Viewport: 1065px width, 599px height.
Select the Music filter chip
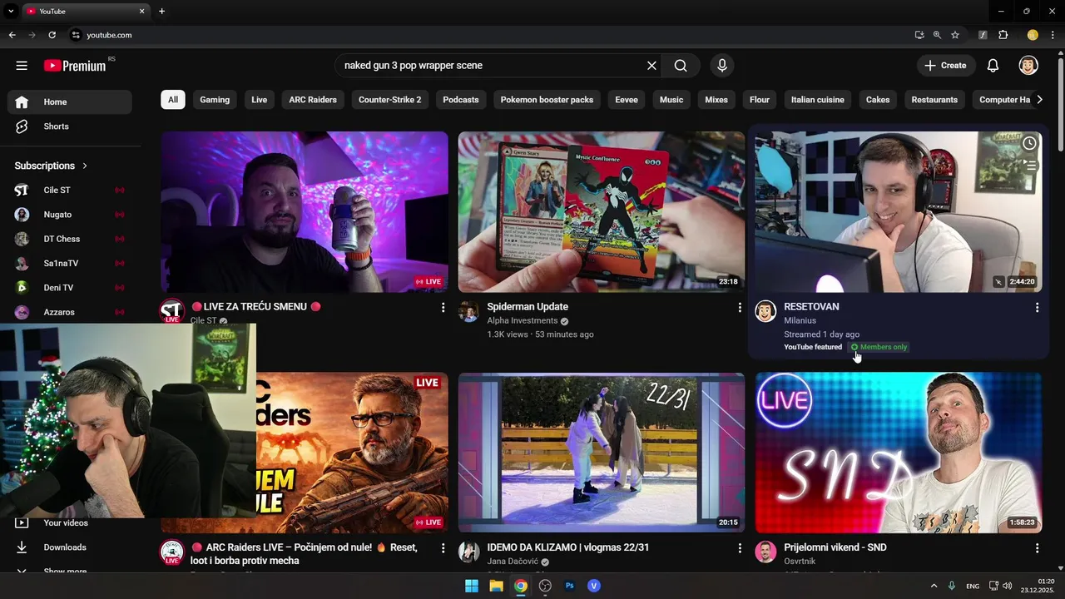tap(671, 100)
